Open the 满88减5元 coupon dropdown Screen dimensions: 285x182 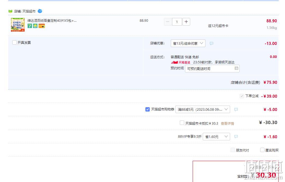tap(203, 109)
